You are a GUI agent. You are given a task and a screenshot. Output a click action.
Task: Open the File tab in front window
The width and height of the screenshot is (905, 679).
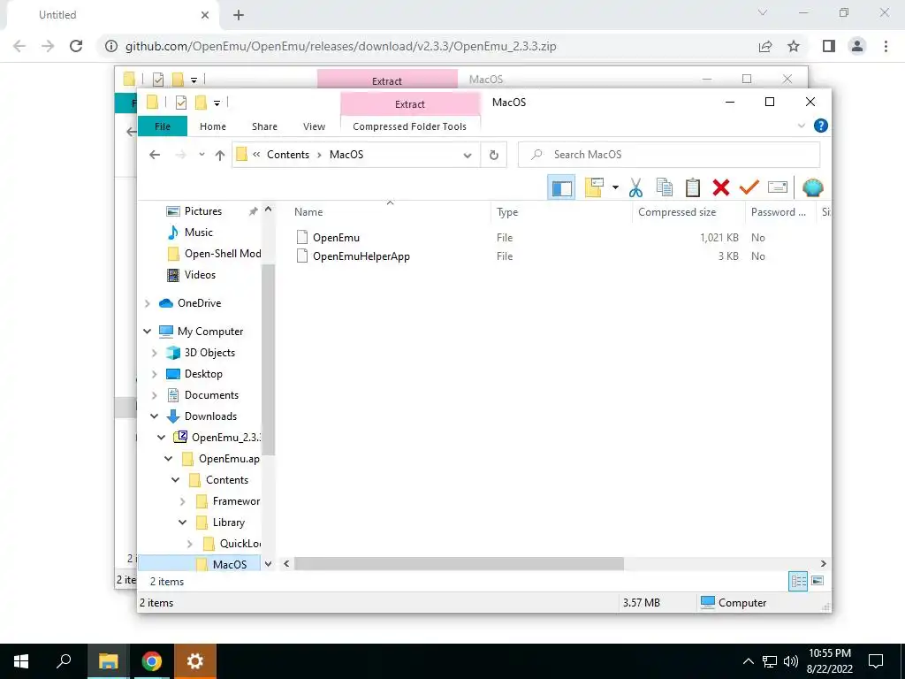(163, 126)
